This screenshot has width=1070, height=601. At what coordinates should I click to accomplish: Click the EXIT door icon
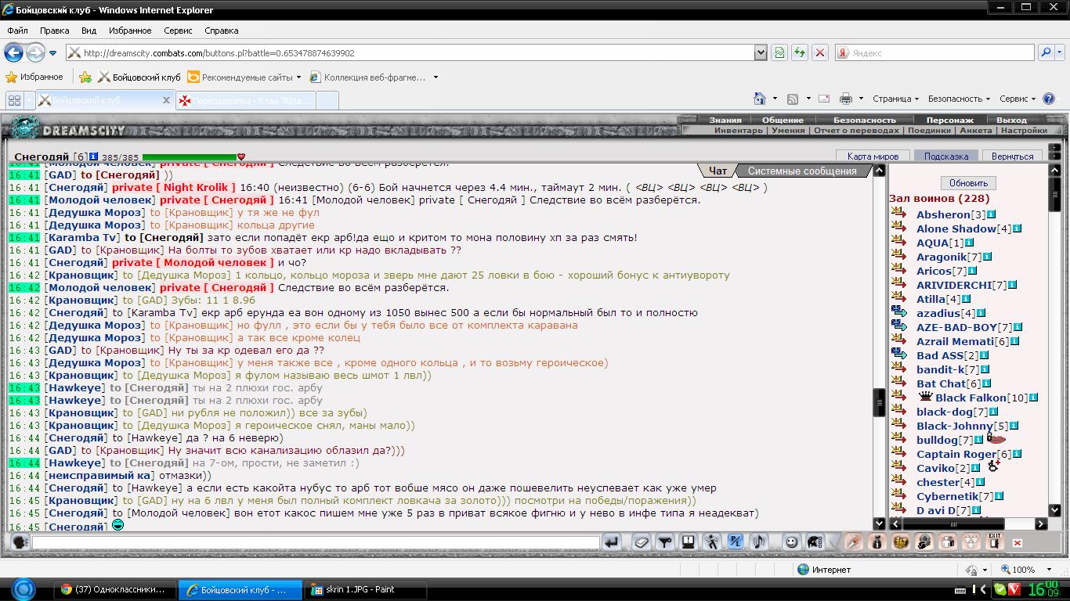tap(995, 542)
